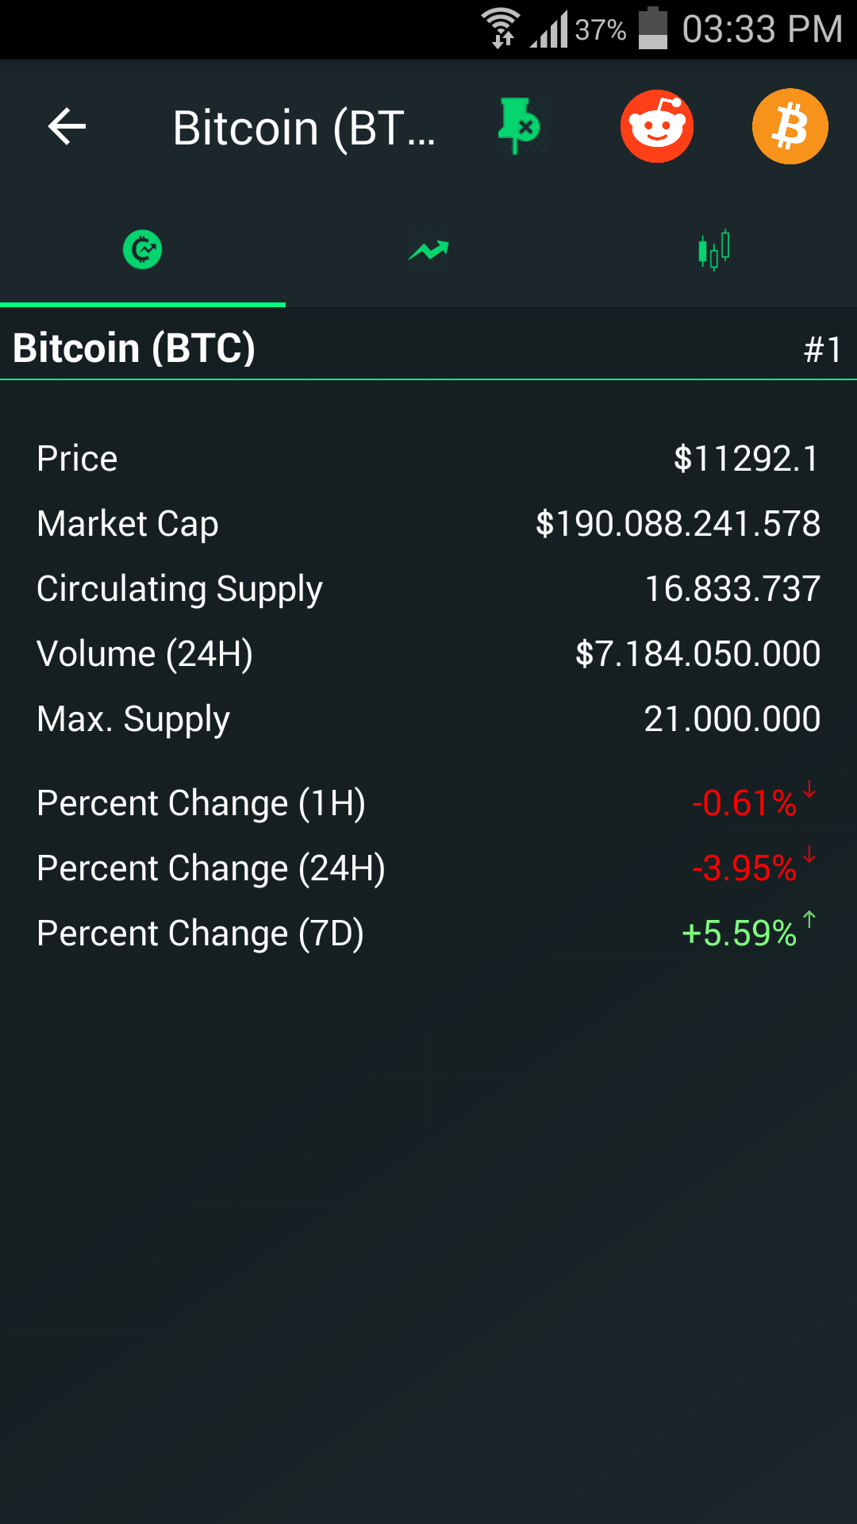
Task: Tap the Volume (24H) value
Action: click(x=698, y=654)
